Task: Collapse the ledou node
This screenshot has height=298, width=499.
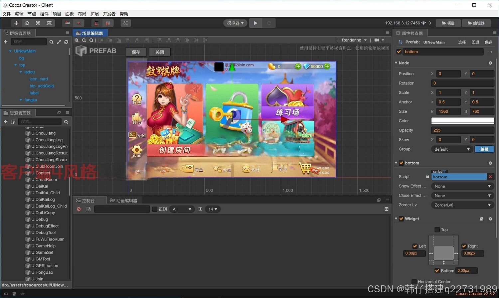Action: tap(21, 72)
